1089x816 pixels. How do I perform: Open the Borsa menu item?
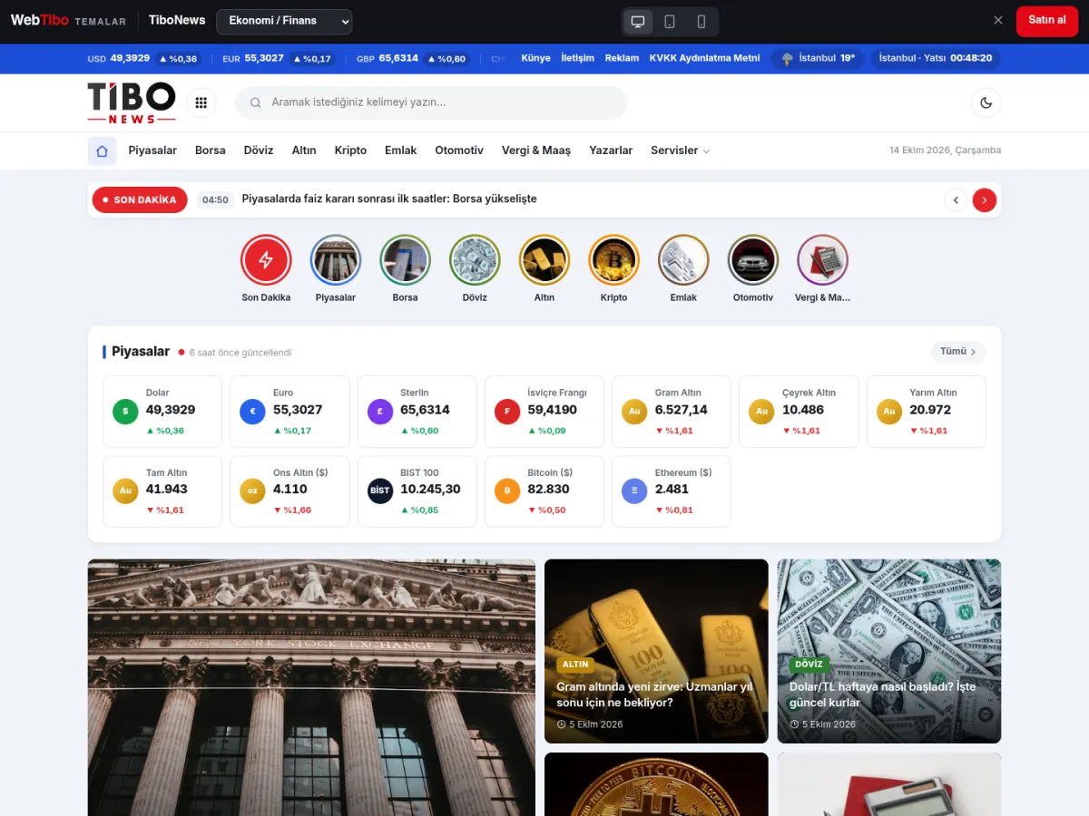(x=211, y=151)
